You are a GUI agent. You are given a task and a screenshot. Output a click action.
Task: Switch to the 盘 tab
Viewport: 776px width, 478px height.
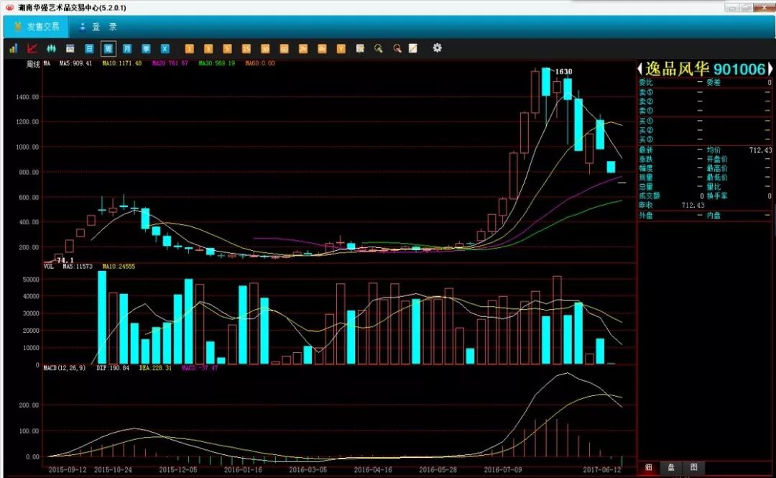click(x=671, y=467)
